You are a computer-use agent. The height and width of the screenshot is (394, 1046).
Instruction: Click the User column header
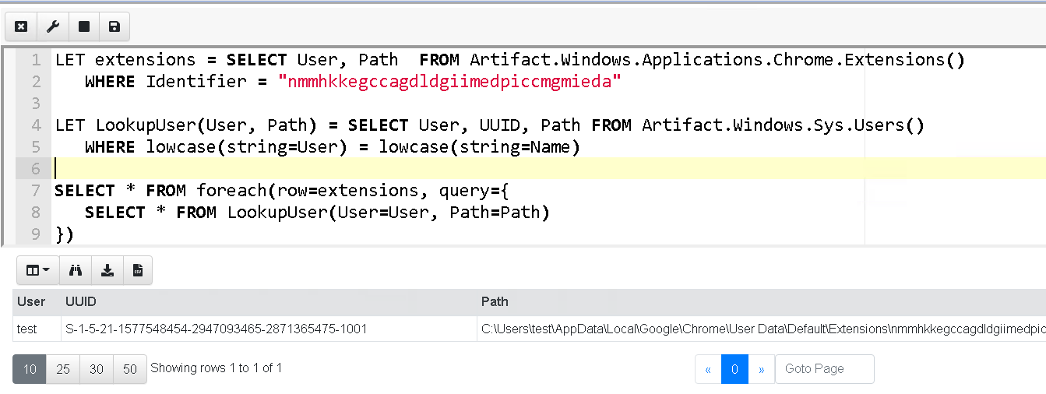[31, 301]
